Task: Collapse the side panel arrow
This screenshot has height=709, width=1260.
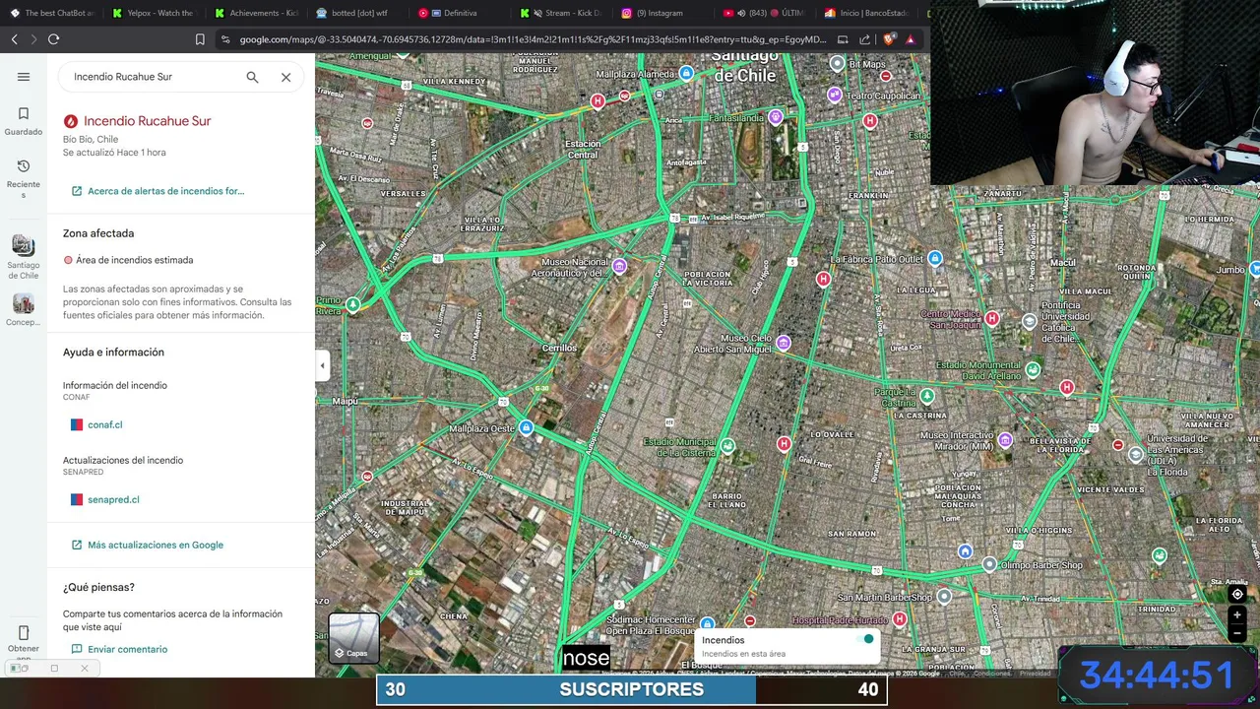Action: (x=322, y=365)
